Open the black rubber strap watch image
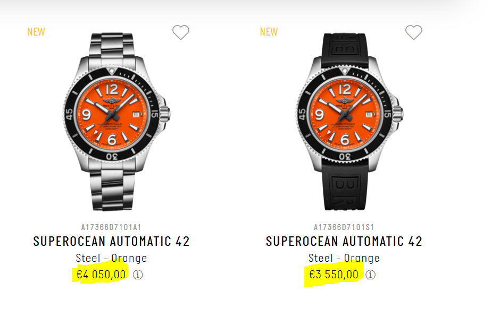This screenshot has width=500, height=316. pyautogui.click(x=349, y=122)
